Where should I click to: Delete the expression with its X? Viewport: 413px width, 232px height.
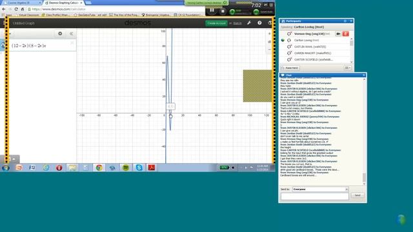pyautogui.click(x=72, y=43)
